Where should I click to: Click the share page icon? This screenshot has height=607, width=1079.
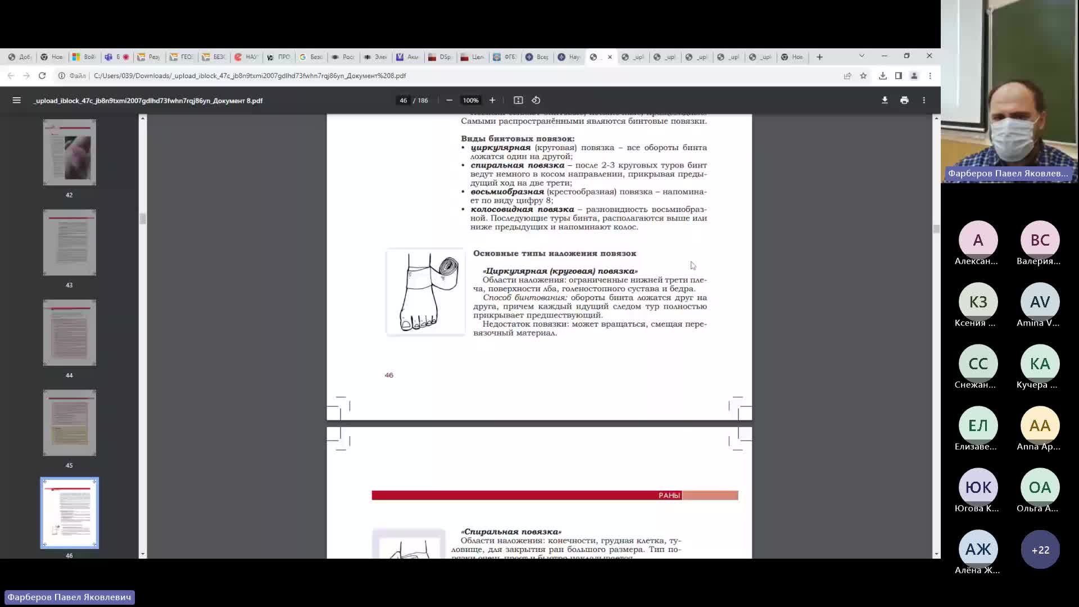(847, 75)
